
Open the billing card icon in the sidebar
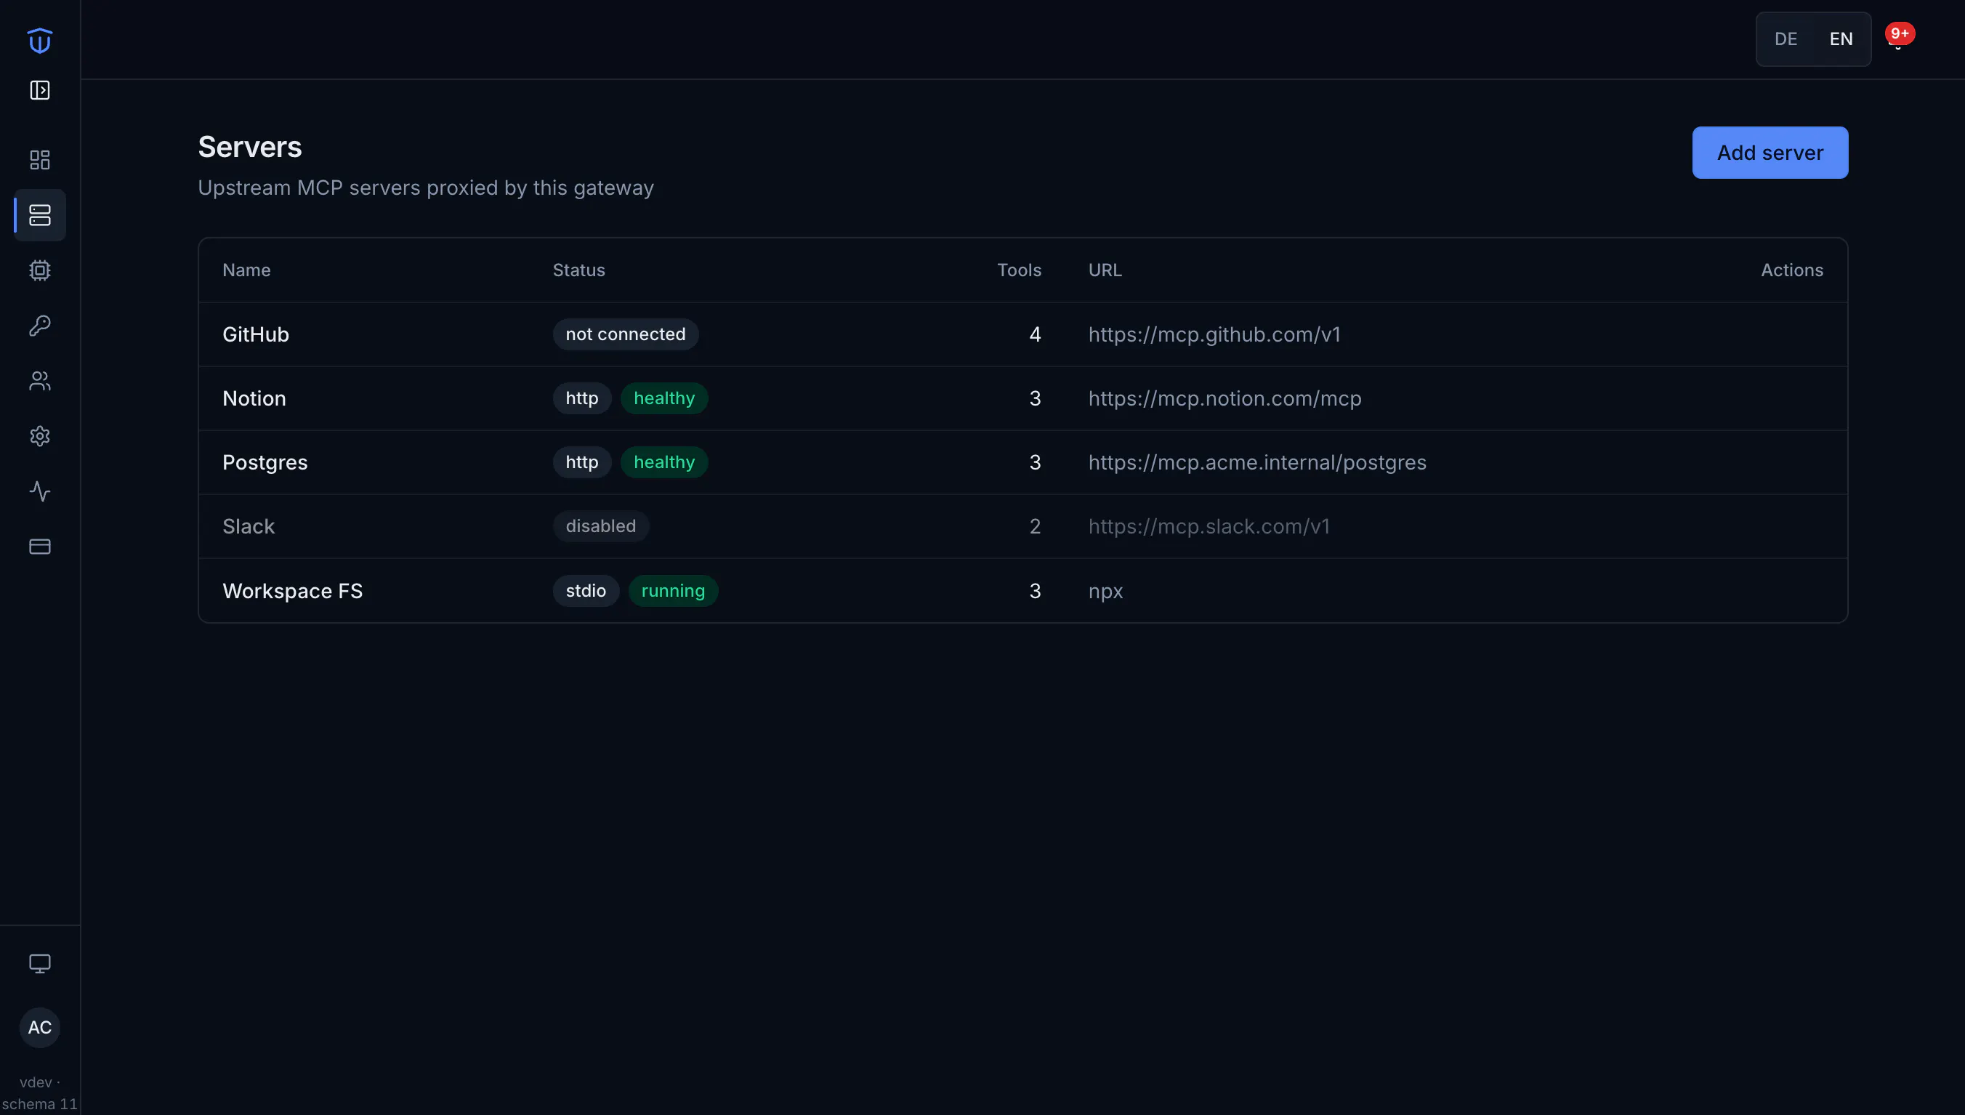click(x=40, y=546)
